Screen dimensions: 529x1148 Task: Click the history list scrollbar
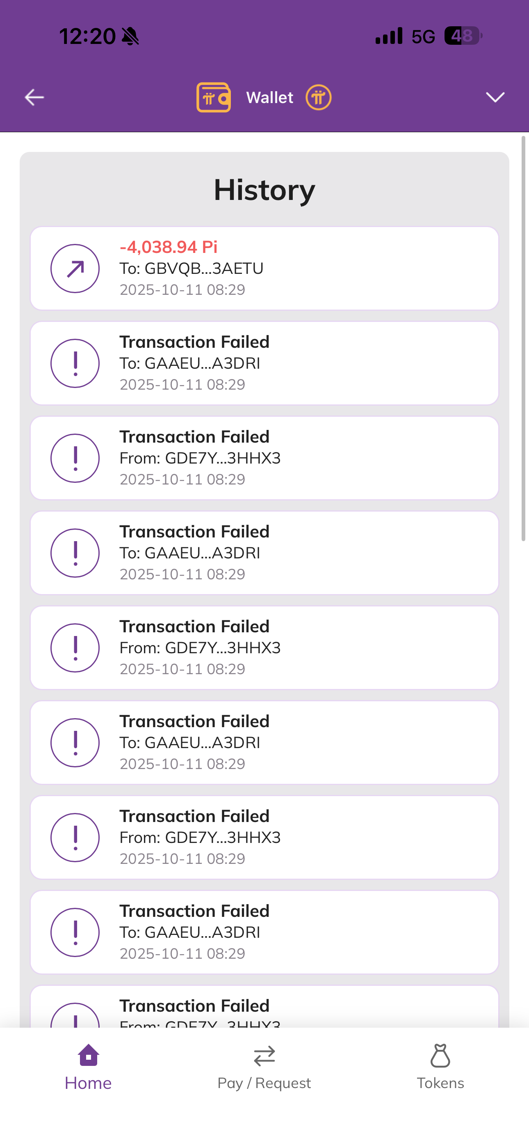tap(523, 339)
